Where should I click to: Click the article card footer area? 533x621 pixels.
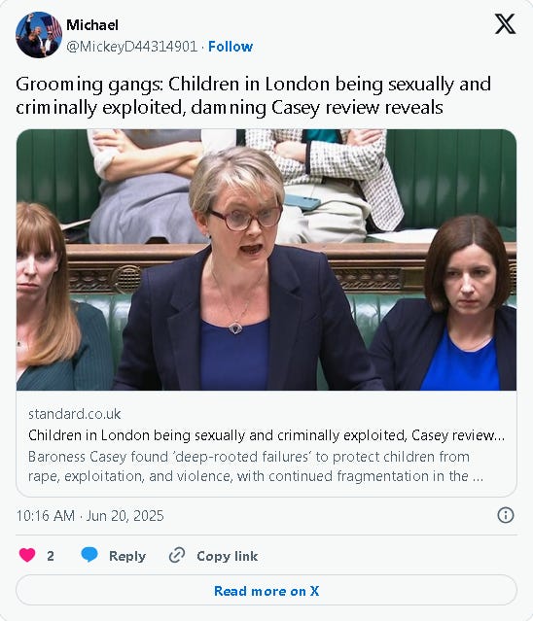click(x=266, y=443)
